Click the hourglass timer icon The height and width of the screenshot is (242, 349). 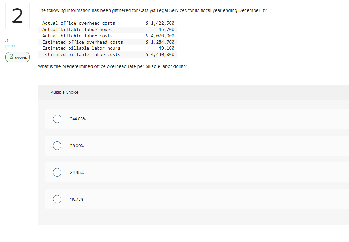[11, 58]
